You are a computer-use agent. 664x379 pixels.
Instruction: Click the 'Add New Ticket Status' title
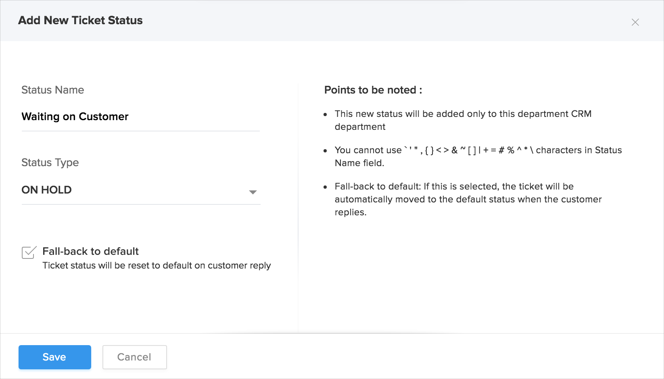pos(80,21)
